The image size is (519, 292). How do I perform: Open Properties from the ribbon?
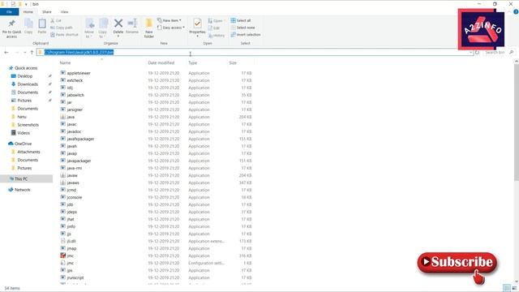coord(197,27)
